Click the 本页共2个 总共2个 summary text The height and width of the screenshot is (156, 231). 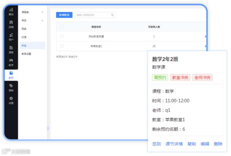(67, 57)
